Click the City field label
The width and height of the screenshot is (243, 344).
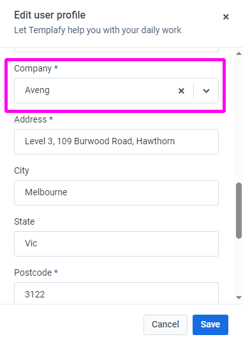(x=22, y=170)
